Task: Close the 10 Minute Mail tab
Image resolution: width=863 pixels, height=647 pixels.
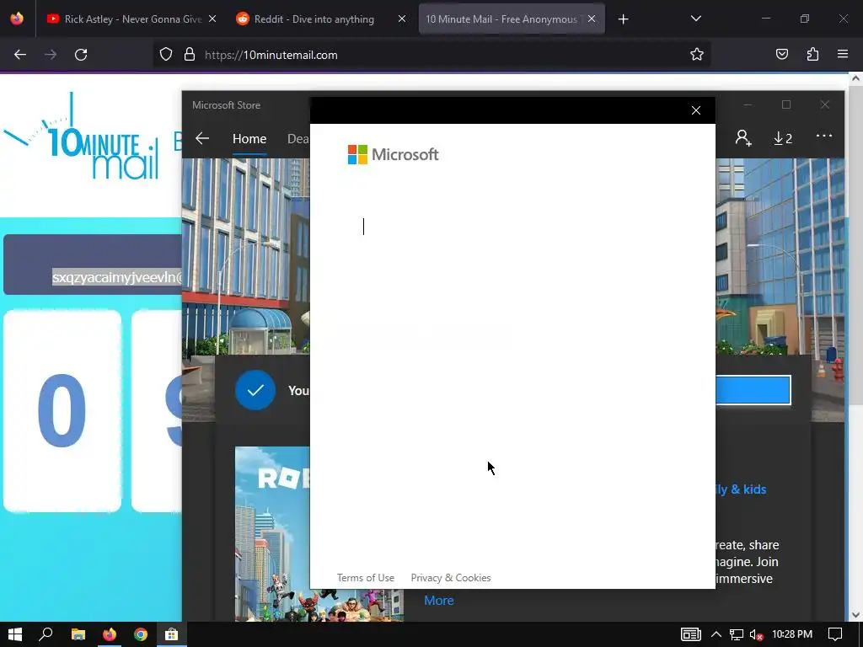Action: [x=591, y=19]
